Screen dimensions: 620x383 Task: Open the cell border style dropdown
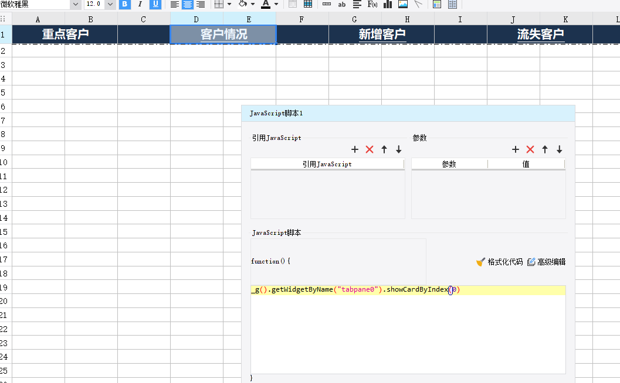click(229, 4)
